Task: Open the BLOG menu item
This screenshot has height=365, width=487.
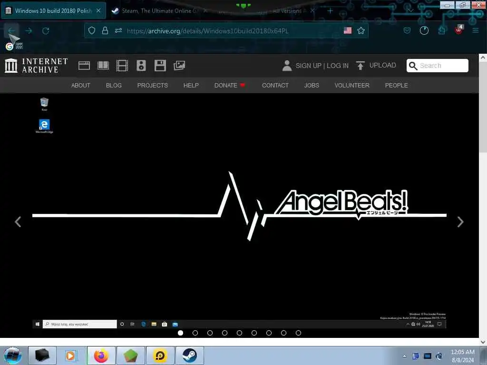Action: click(114, 86)
